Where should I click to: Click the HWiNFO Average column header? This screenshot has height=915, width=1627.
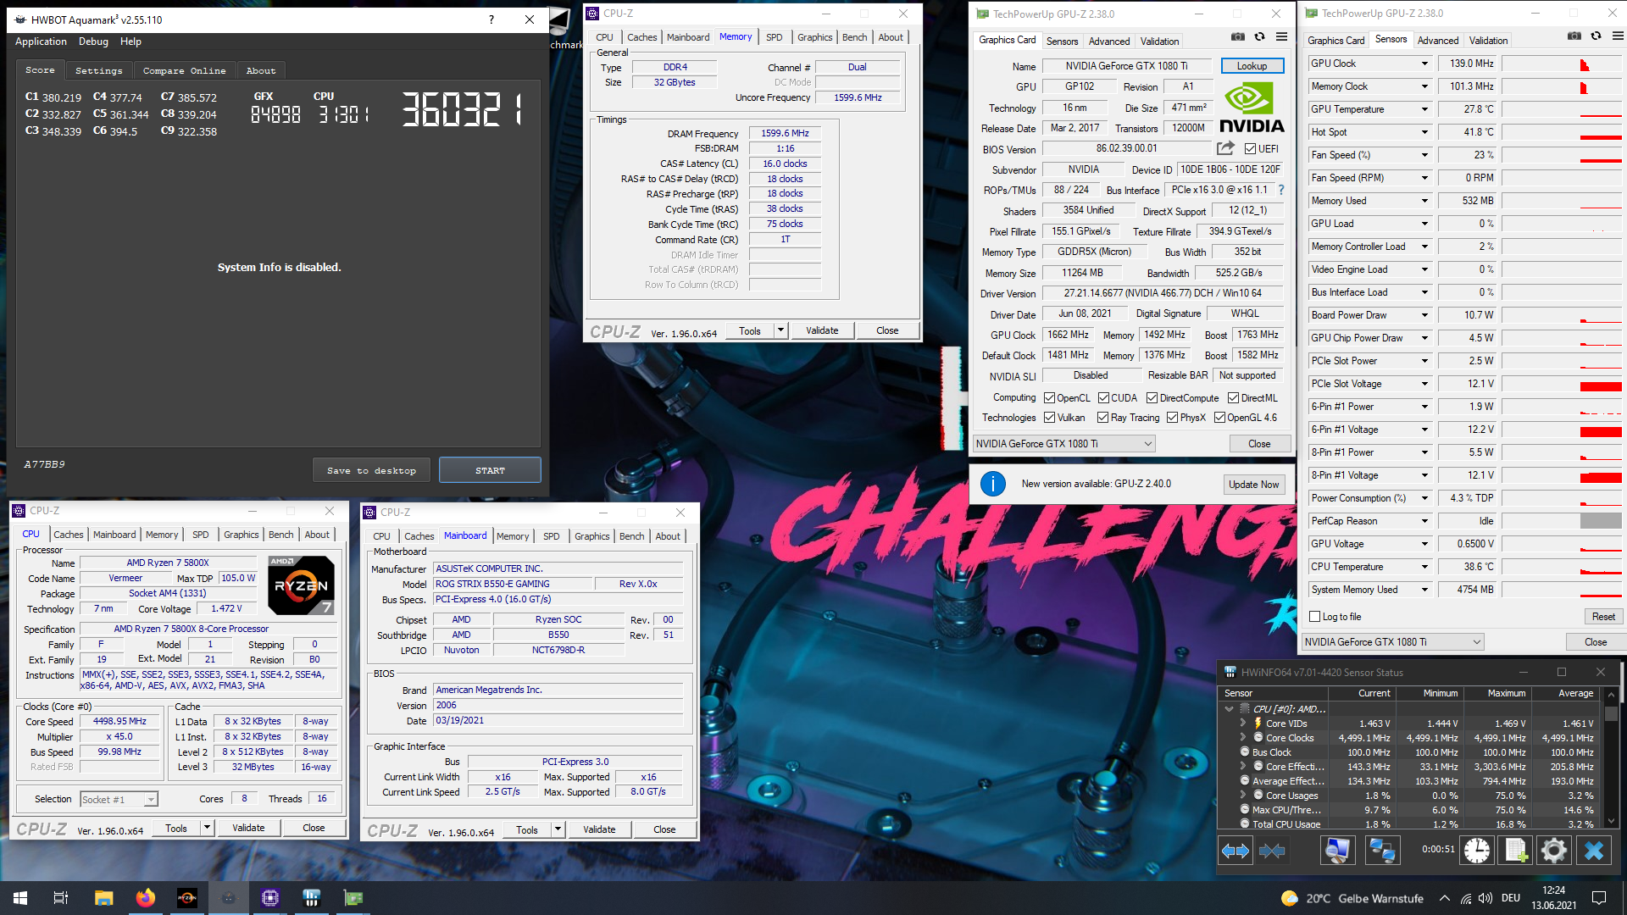tap(1566, 693)
